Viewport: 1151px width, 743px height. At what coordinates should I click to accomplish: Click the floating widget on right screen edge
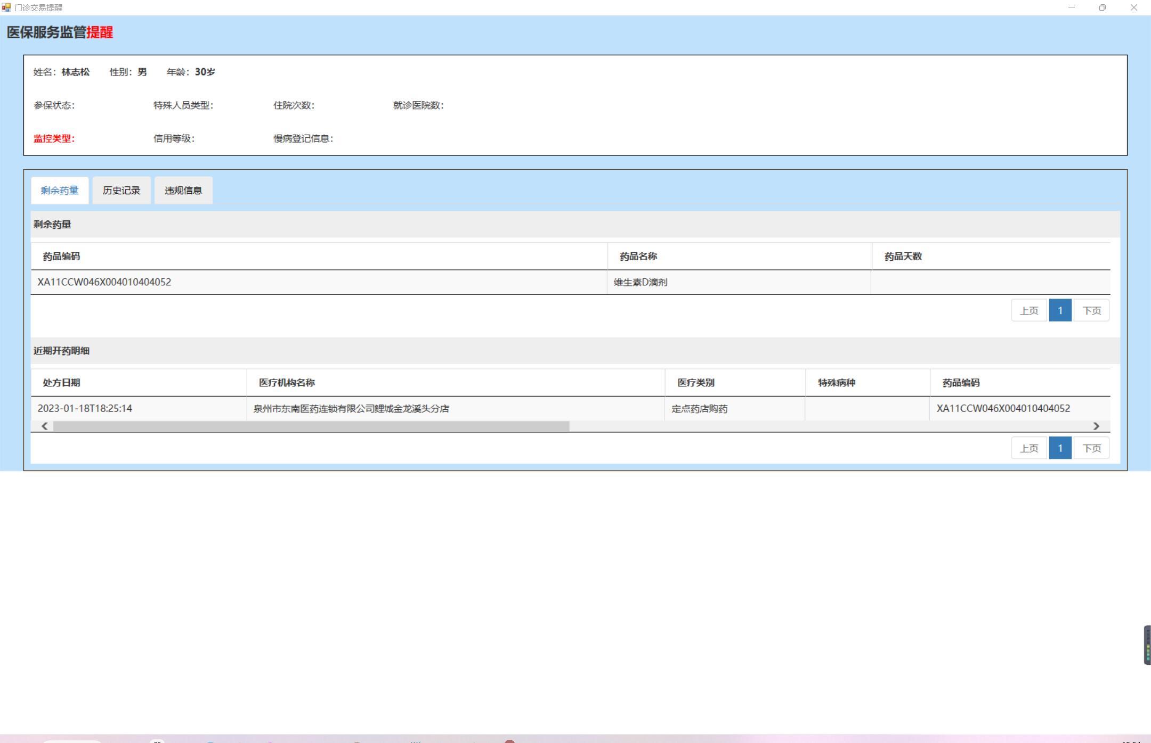point(1147,645)
